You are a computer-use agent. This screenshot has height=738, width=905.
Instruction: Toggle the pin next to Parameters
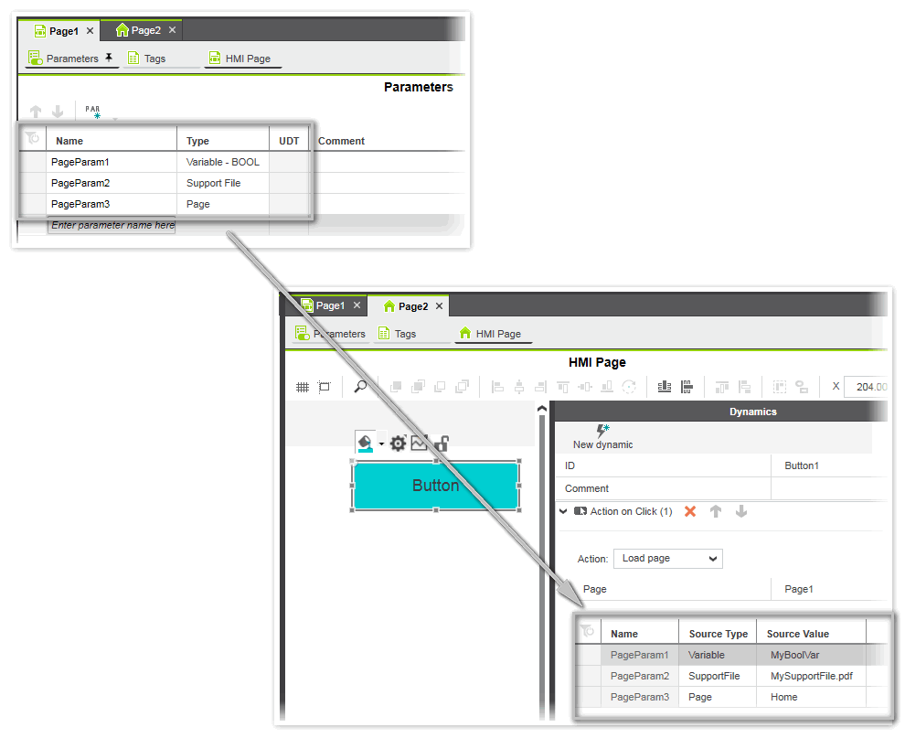tap(109, 58)
